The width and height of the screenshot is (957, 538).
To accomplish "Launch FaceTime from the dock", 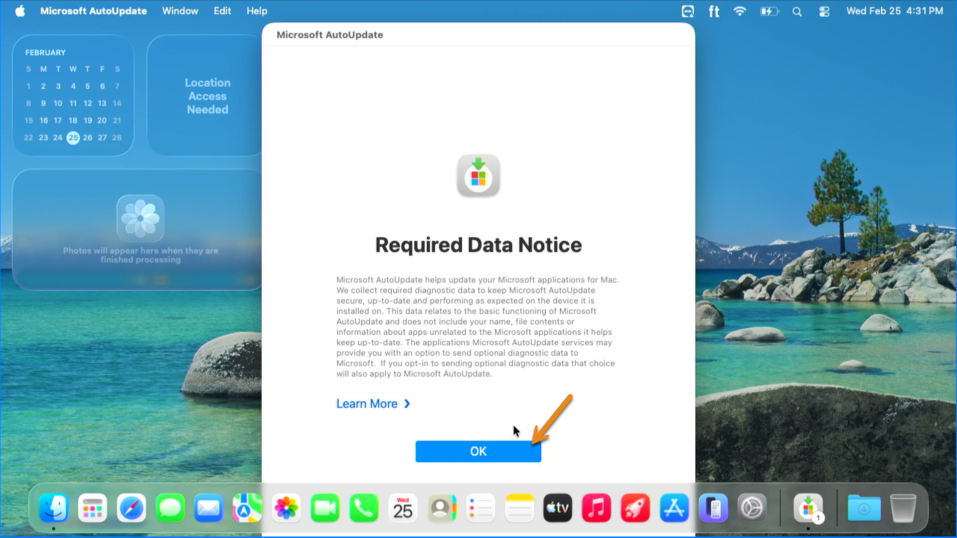I will click(325, 508).
